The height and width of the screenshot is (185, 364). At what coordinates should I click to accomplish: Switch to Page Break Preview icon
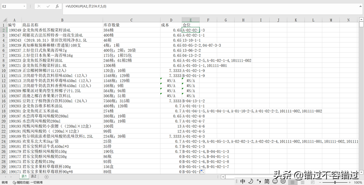point(313,182)
